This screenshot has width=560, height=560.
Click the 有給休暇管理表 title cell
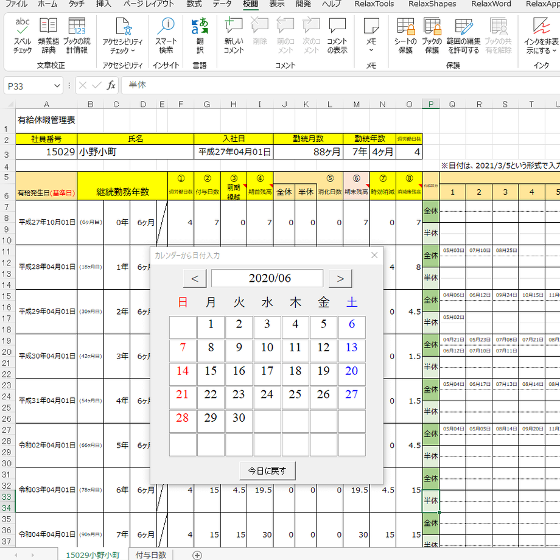tap(46, 121)
